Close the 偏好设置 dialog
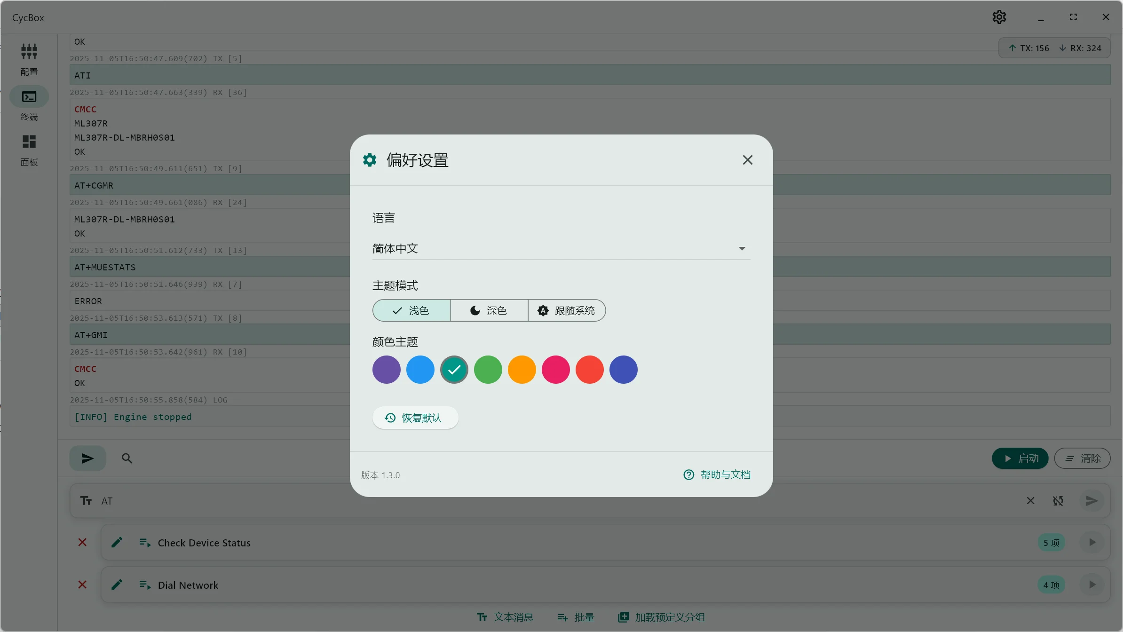The height and width of the screenshot is (632, 1123). tap(747, 160)
